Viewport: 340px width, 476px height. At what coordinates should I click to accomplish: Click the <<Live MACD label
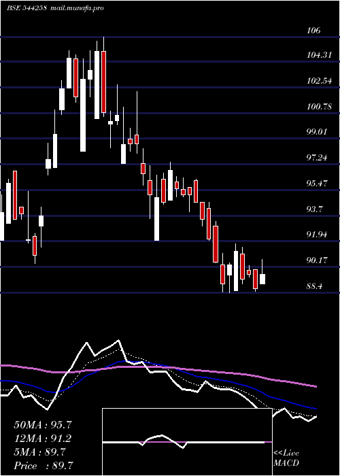[286, 458]
